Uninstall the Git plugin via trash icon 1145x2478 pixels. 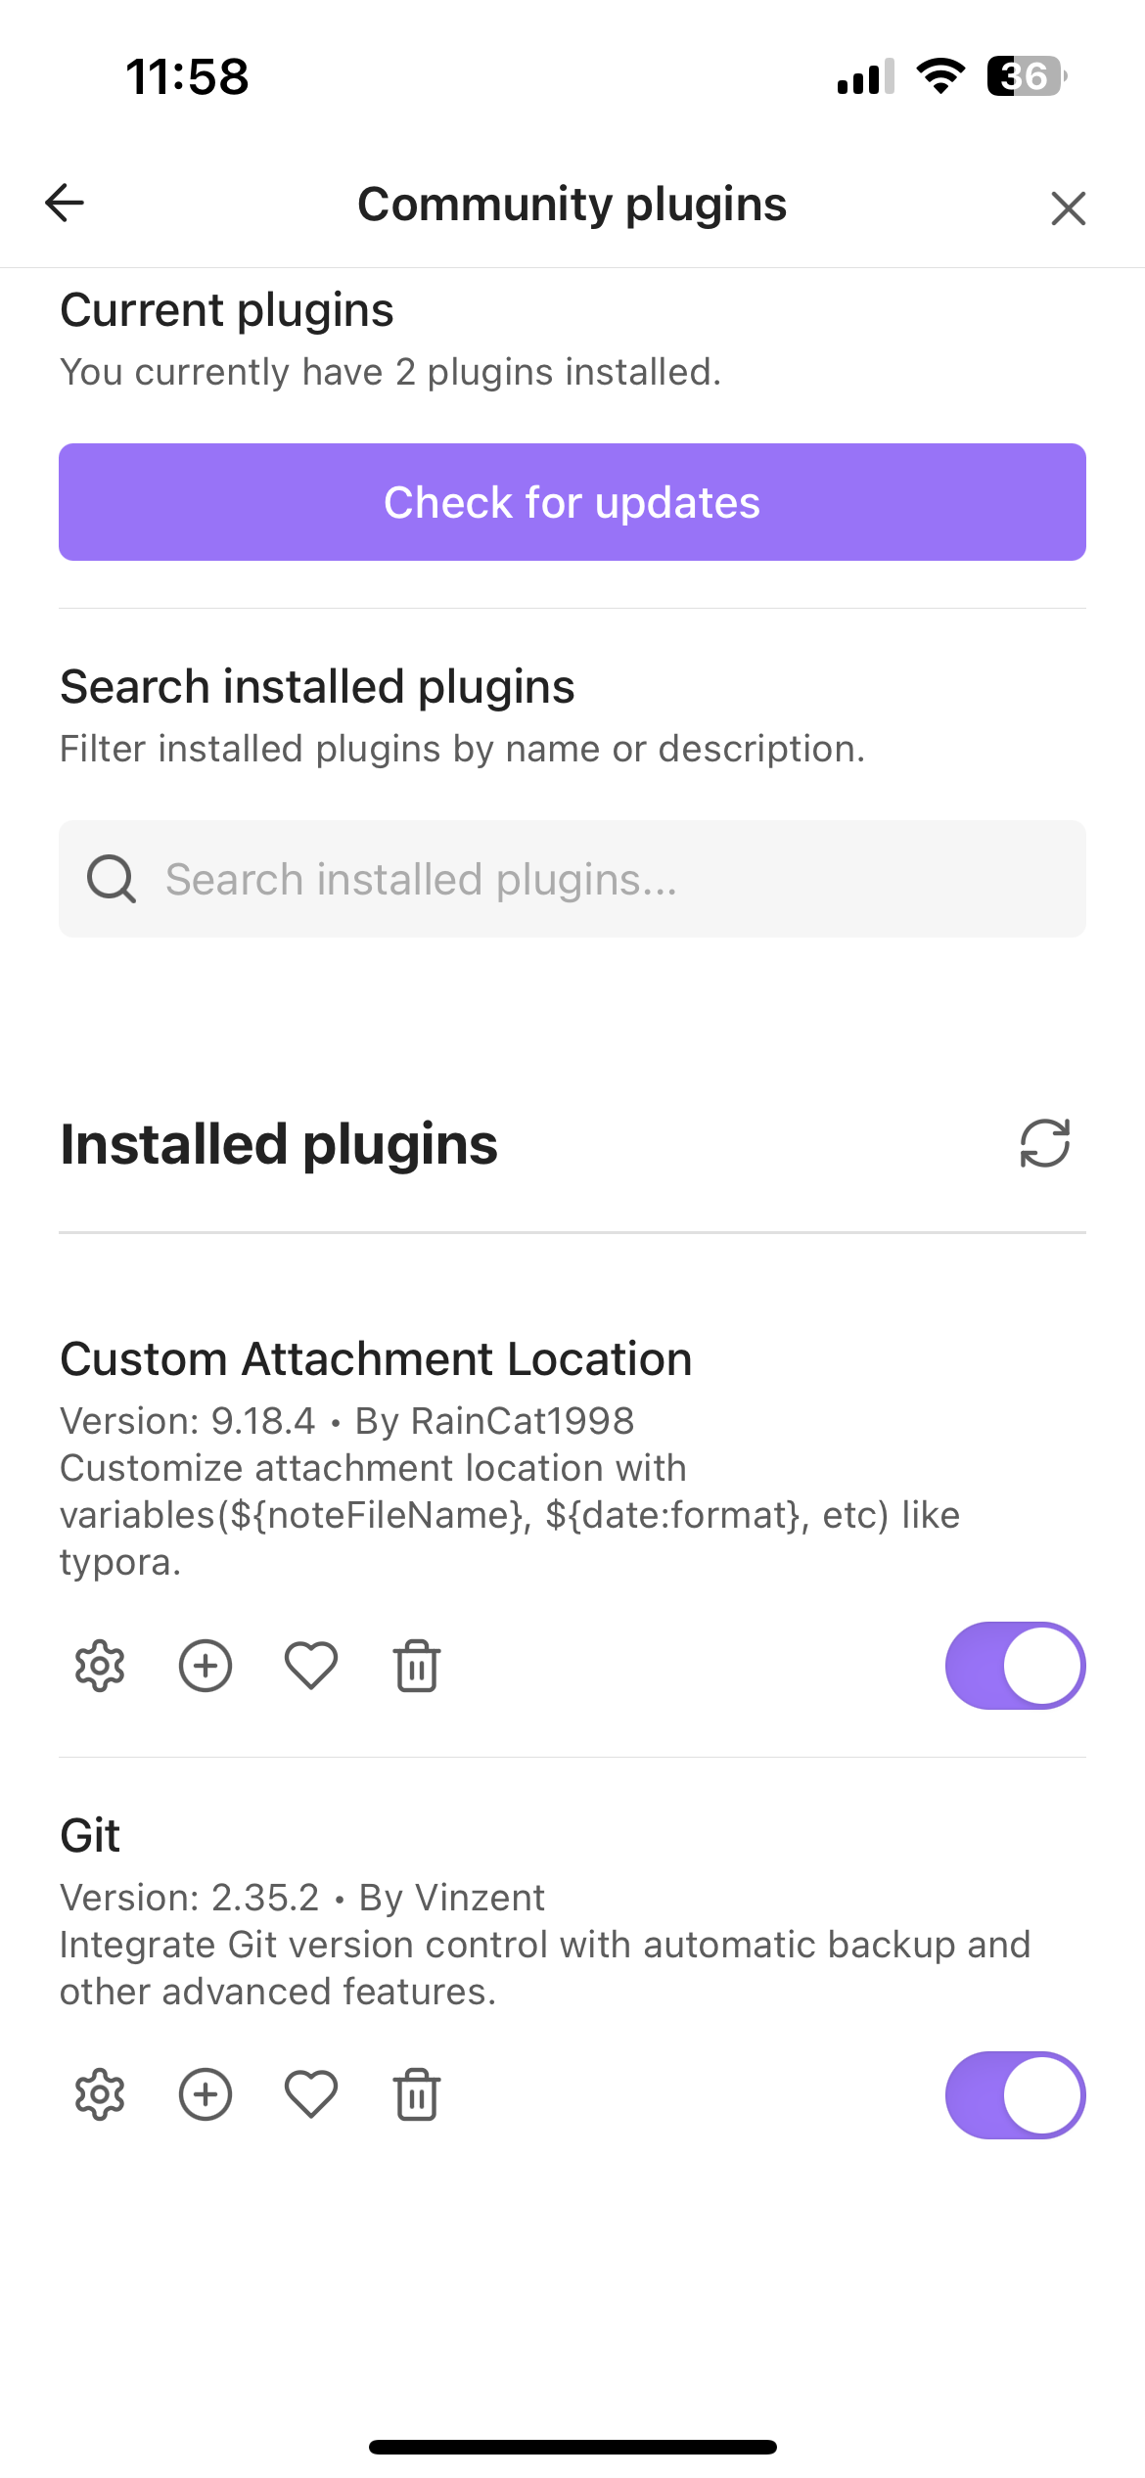tap(417, 2095)
